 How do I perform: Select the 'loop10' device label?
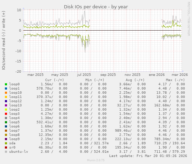(15, 93)
